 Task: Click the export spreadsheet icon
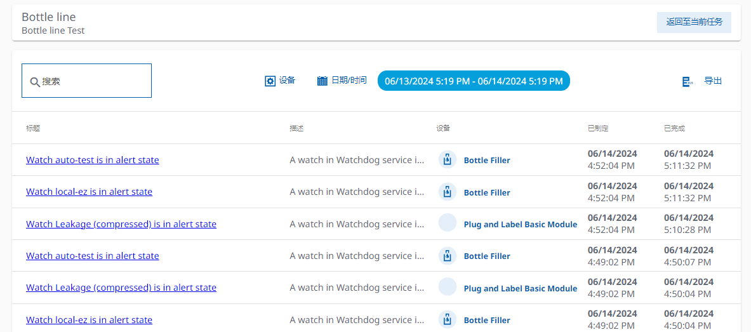tap(687, 81)
